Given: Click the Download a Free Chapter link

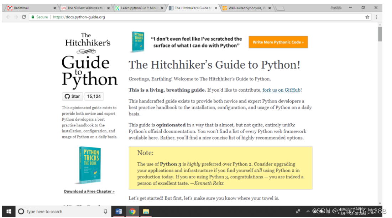Looking at the screenshot, I should [x=89, y=191].
